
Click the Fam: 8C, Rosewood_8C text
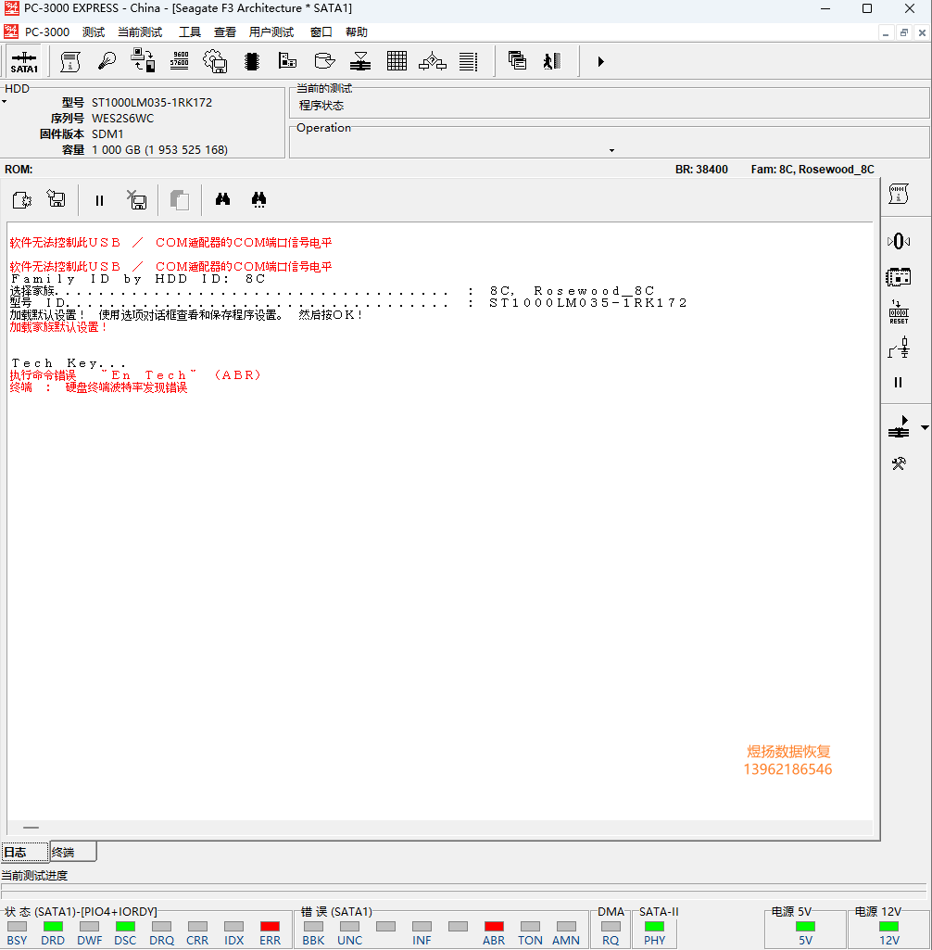pos(812,170)
